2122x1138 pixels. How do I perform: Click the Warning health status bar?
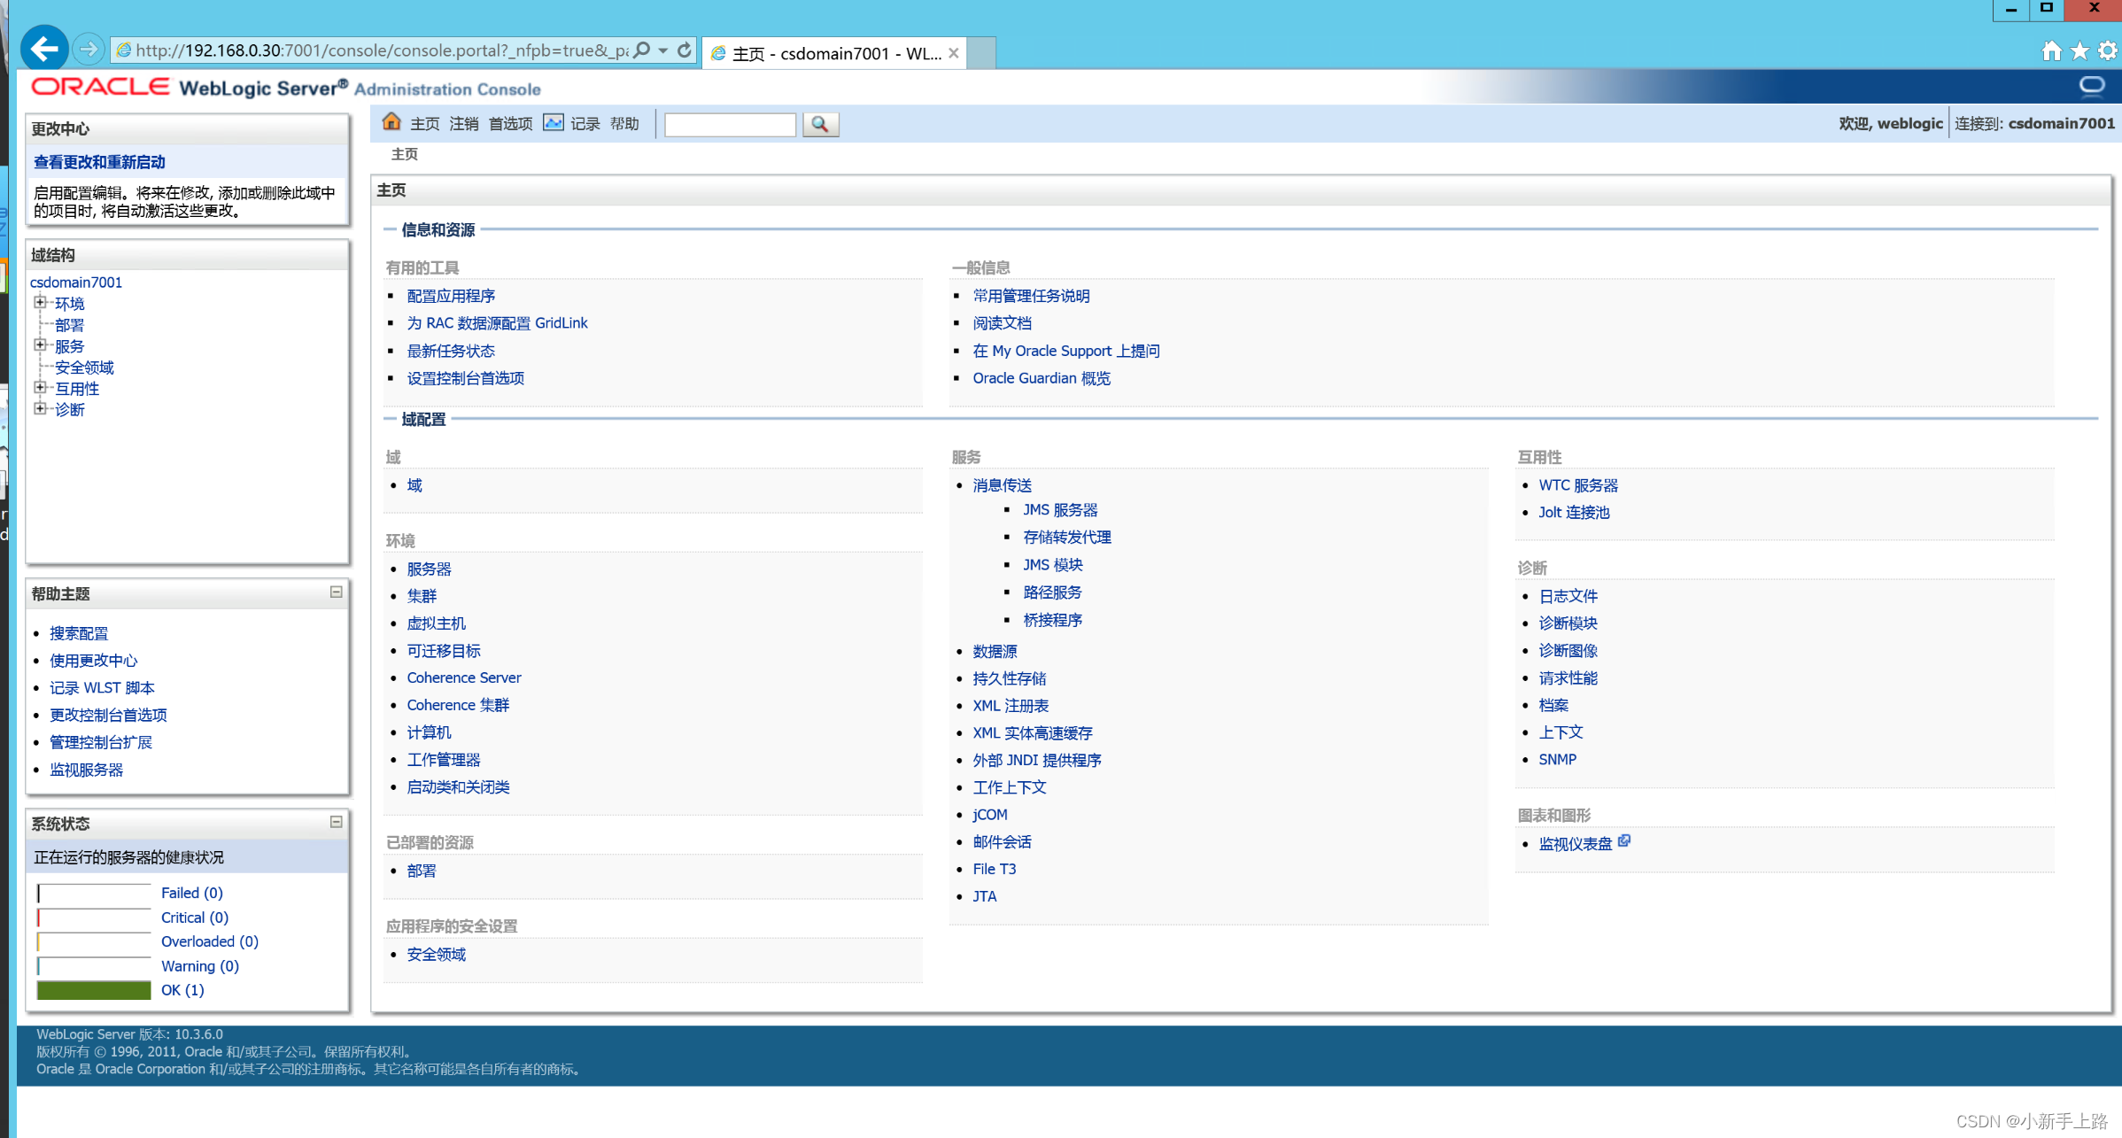click(x=94, y=966)
